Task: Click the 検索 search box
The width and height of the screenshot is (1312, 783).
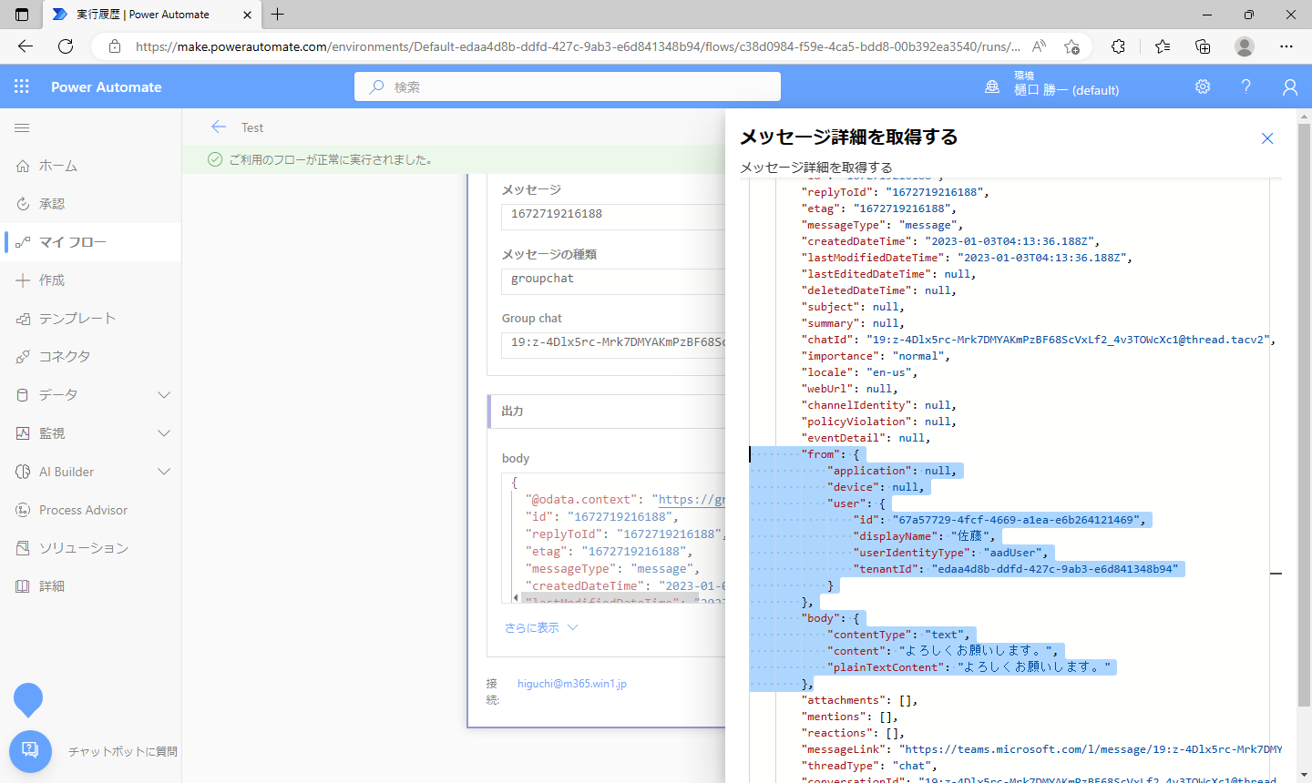Action: pos(568,86)
